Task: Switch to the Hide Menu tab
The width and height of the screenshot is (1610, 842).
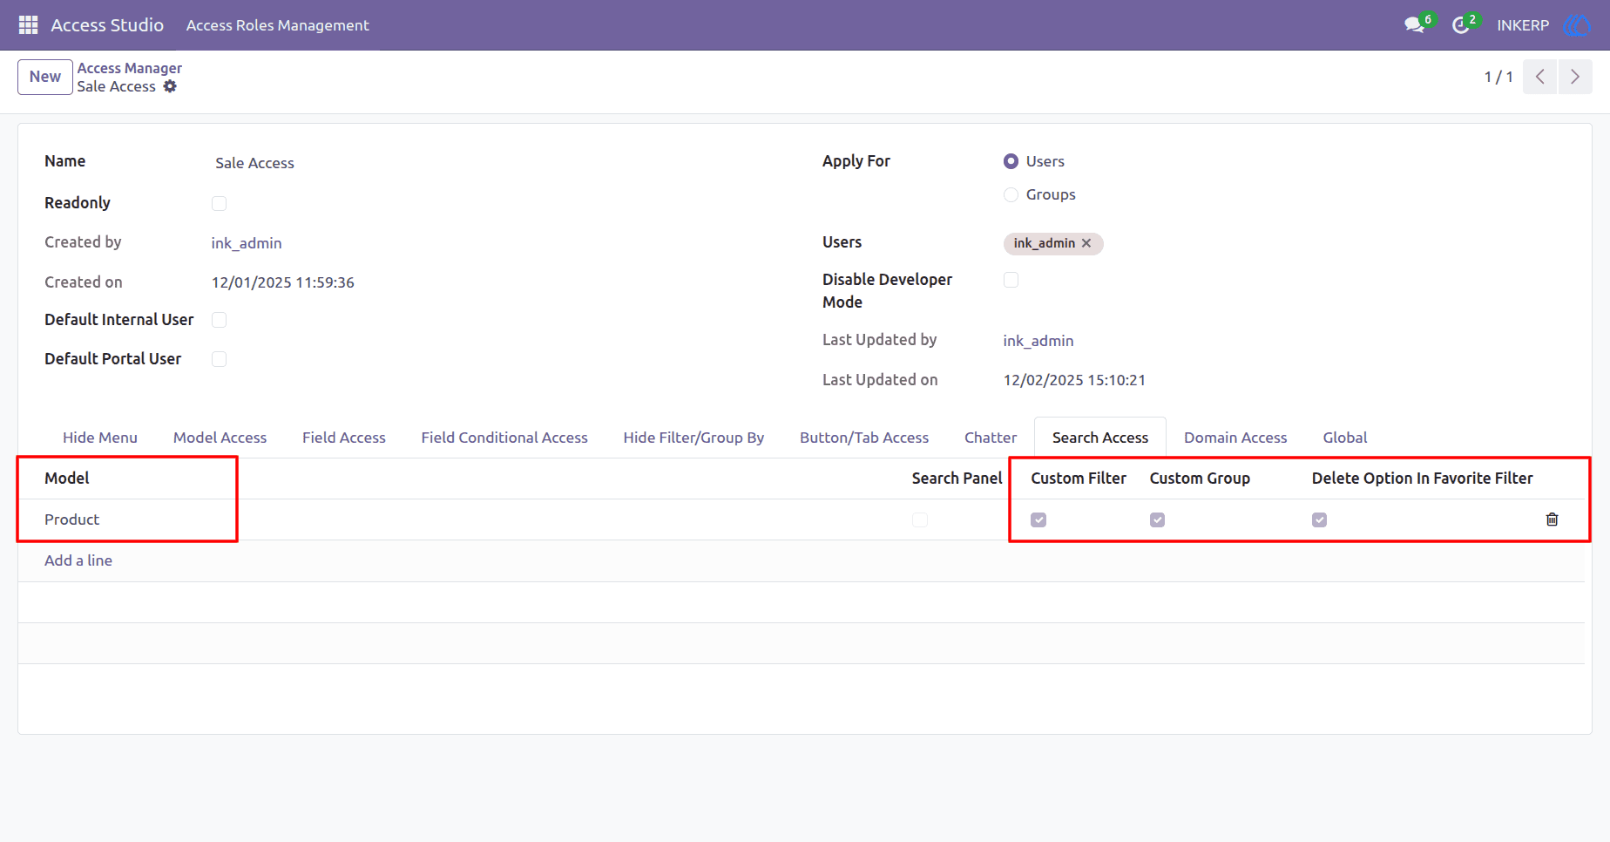Action: [x=100, y=438]
